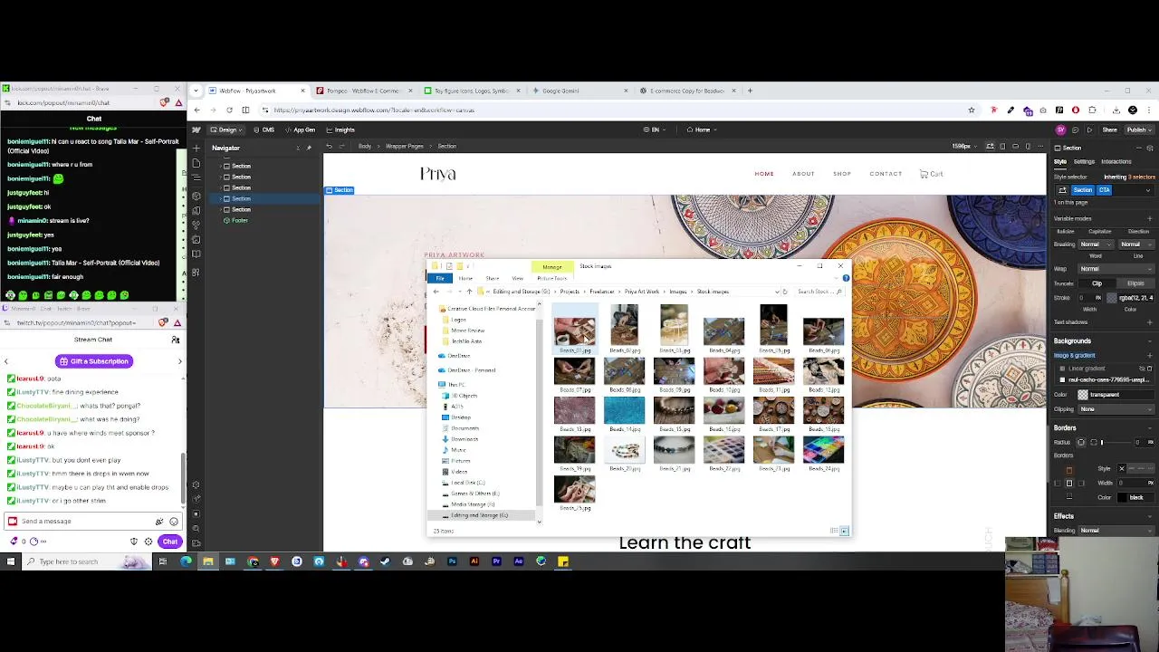Pin the Navigator panel

pos(309,148)
